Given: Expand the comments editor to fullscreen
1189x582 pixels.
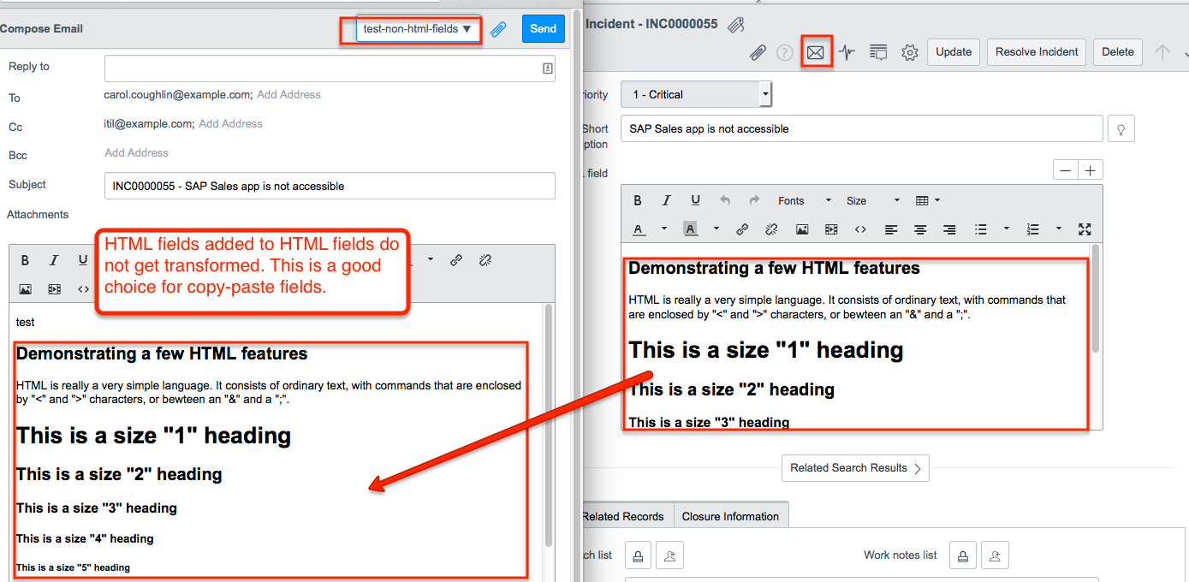Looking at the screenshot, I should (x=1085, y=229).
